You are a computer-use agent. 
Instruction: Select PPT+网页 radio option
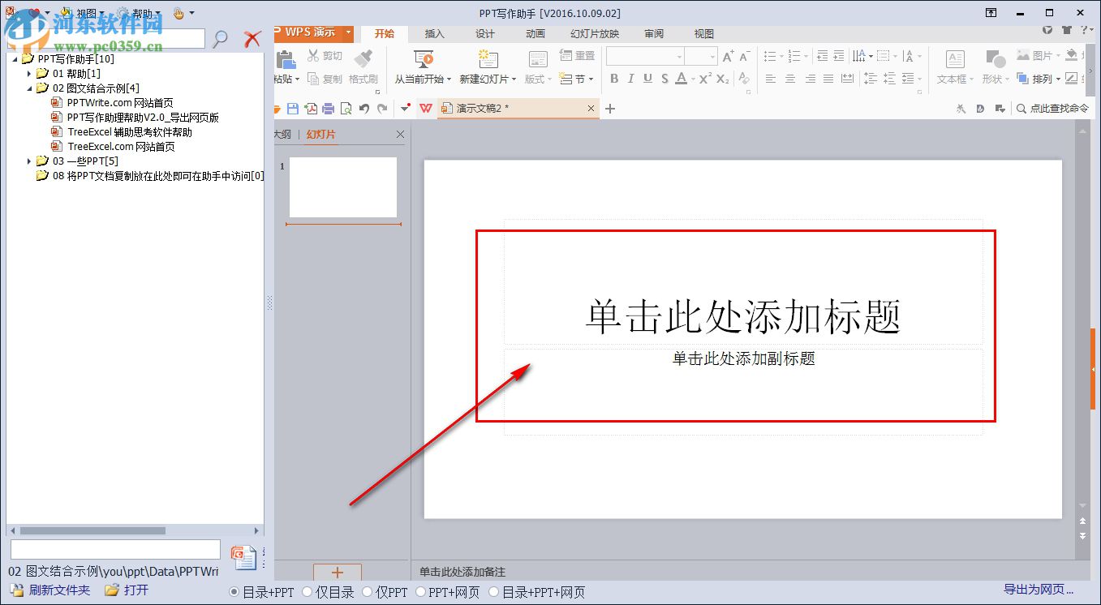(421, 592)
